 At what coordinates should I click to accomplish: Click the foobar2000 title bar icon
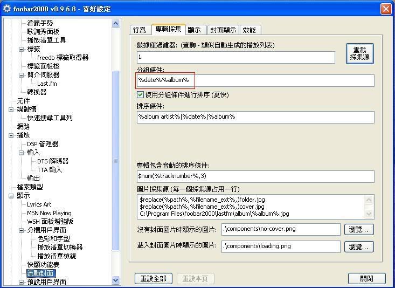pos(7,9)
